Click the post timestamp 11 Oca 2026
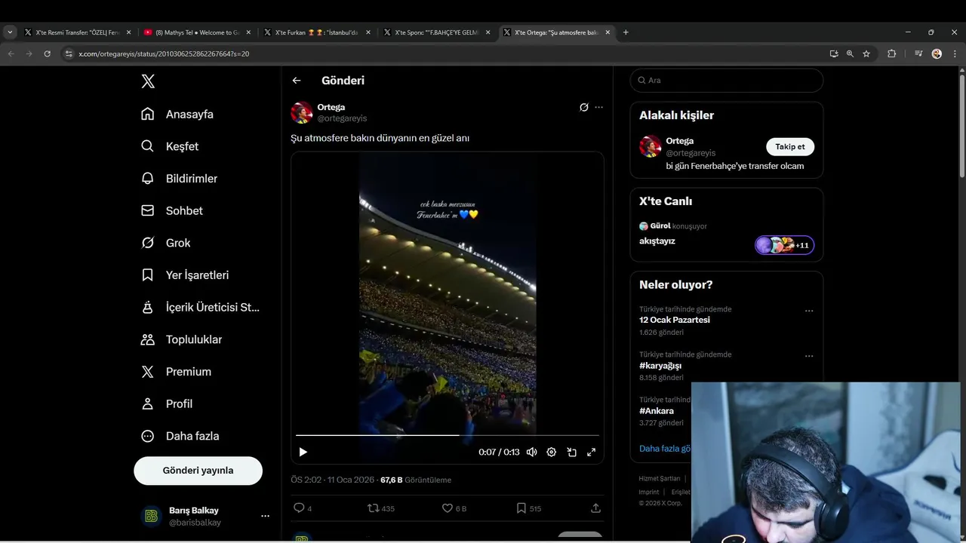 [x=333, y=480]
